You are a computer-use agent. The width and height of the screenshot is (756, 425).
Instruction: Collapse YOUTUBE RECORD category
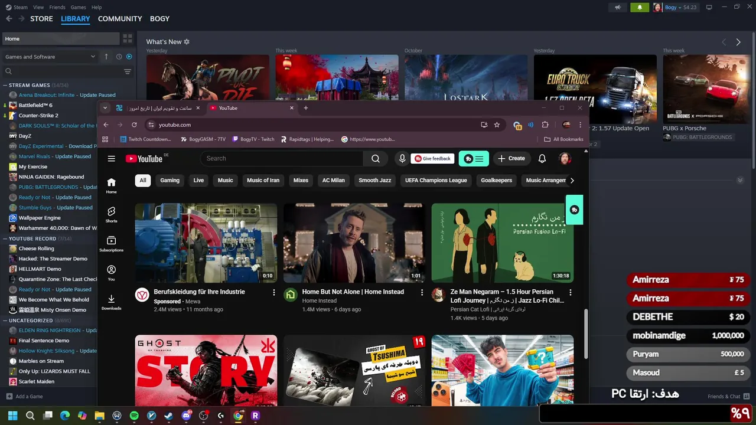tap(5, 238)
